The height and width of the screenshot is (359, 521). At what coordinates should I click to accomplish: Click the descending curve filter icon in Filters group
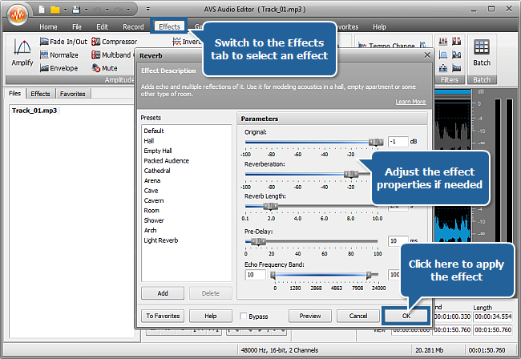click(457, 68)
